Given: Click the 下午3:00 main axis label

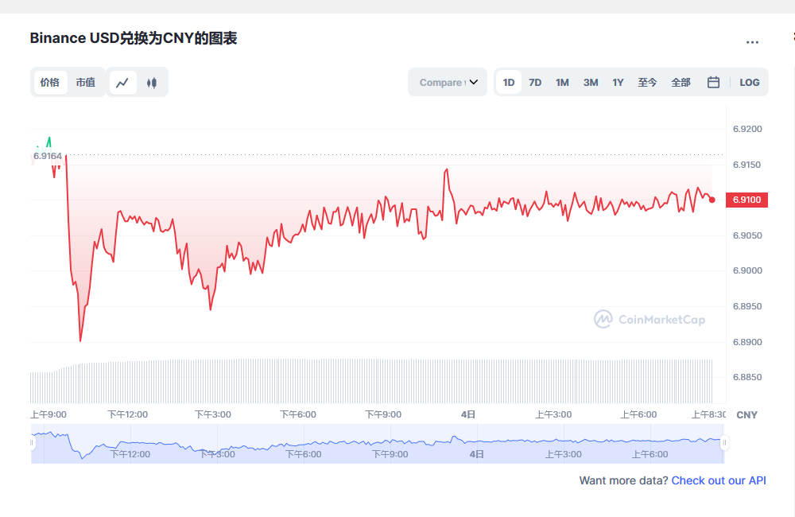Looking at the screenshot, I should [213, 414].
